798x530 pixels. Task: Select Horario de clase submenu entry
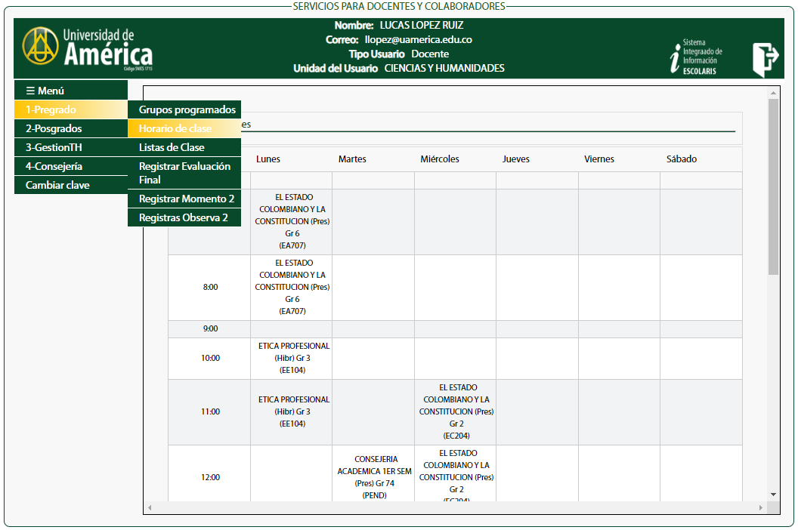(x=184, y=128)
